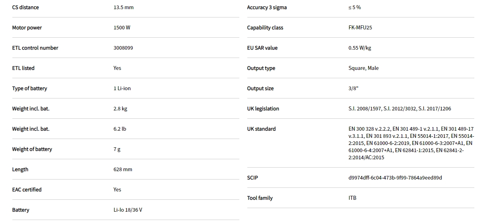Click the Weight of battery label
The image size is (503, 222).
click(32, 149)
